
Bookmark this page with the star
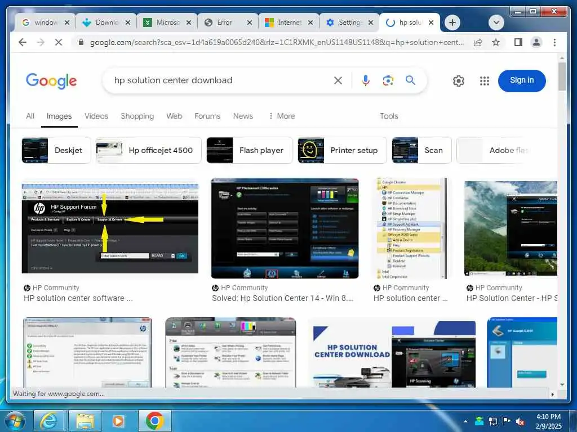[496, 42]
